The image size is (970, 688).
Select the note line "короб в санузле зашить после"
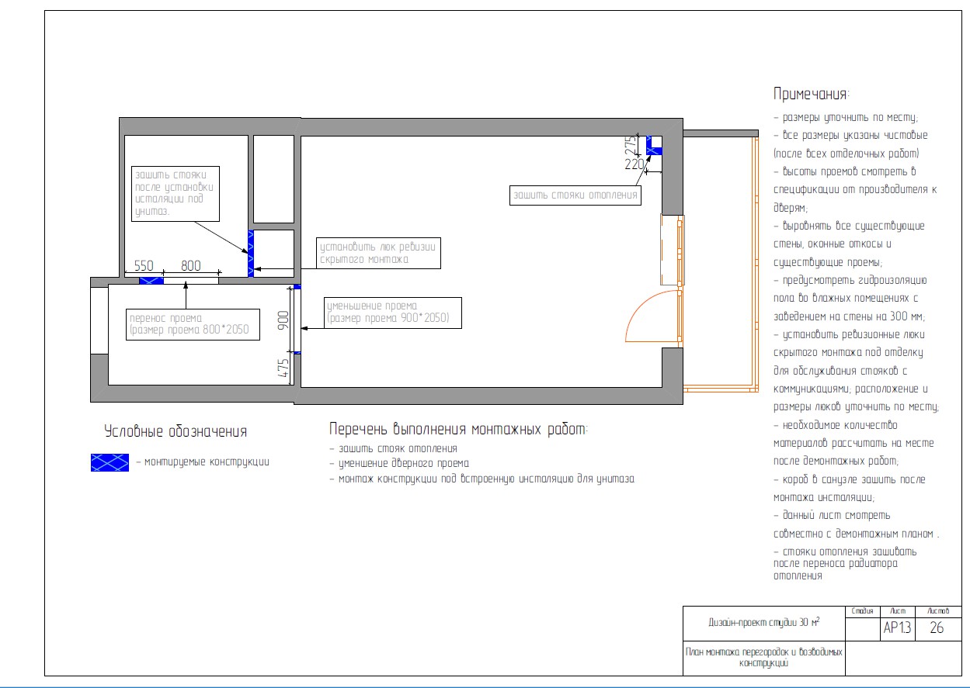coord(850,479)
